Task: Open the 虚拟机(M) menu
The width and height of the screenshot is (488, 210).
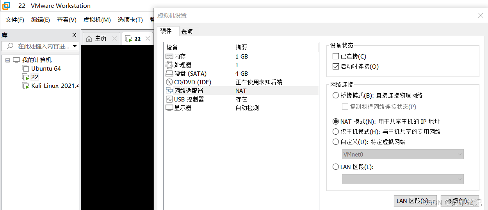Action: click(x=97, y=20)
